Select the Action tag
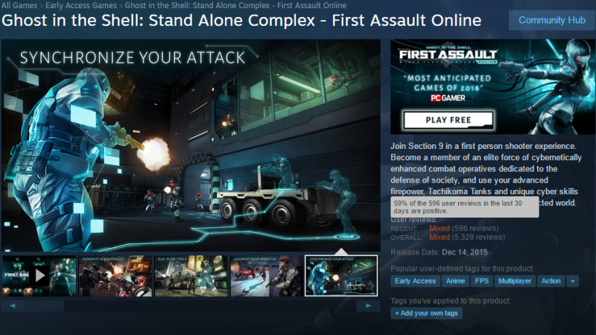Image resolution: width=596 pixels, height=335 pixels. (551, 281)
